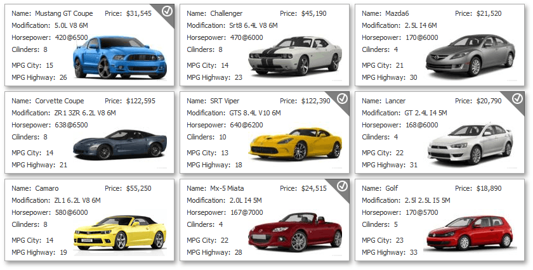Select the name 'Challenger'
Viewport: 533px width, 270px height.
(227, 13)
